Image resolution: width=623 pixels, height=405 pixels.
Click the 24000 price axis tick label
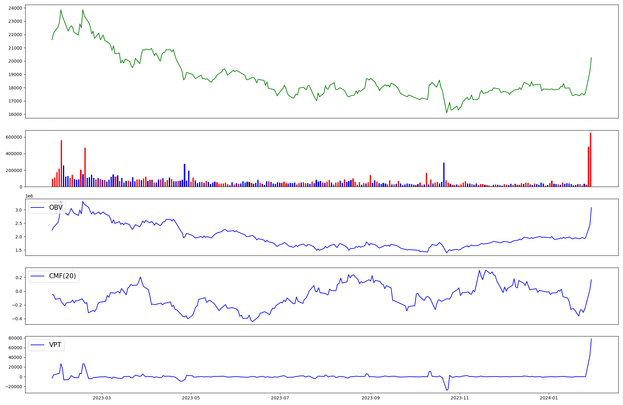[15, 8]
